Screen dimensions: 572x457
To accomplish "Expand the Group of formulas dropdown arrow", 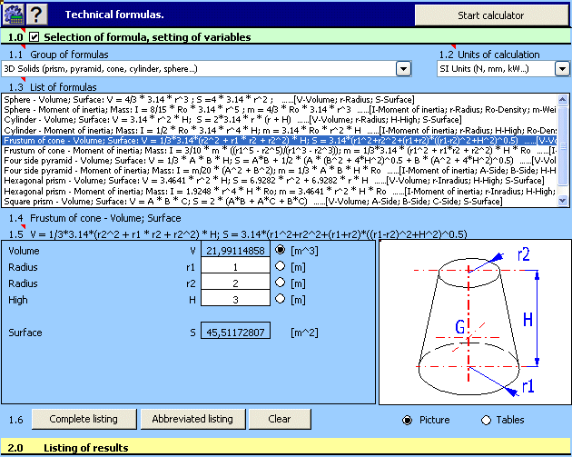I will click(x=403, y=69).
